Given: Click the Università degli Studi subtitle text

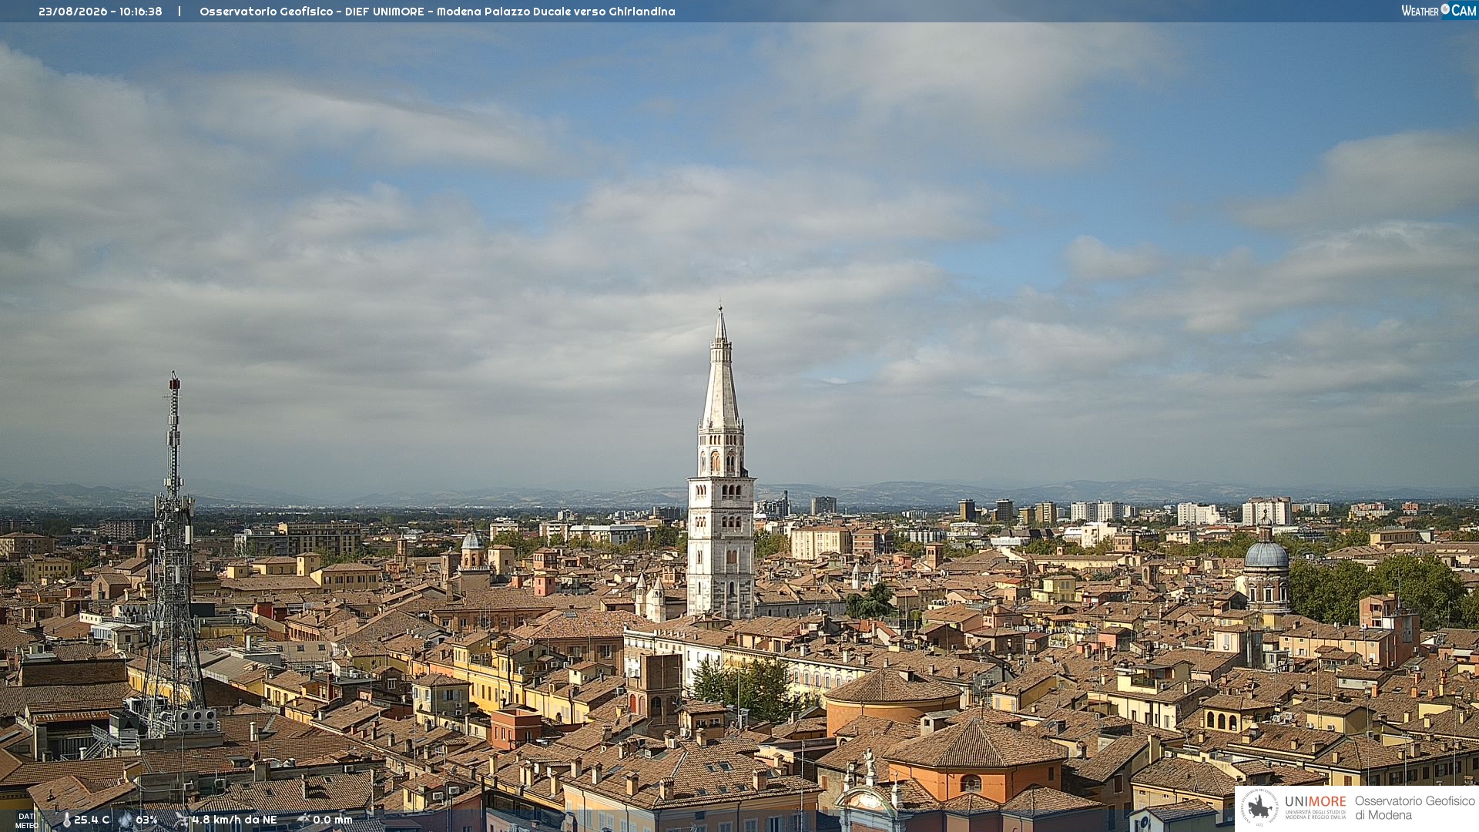Looking at the screenshot, I should coord(1315,814).
